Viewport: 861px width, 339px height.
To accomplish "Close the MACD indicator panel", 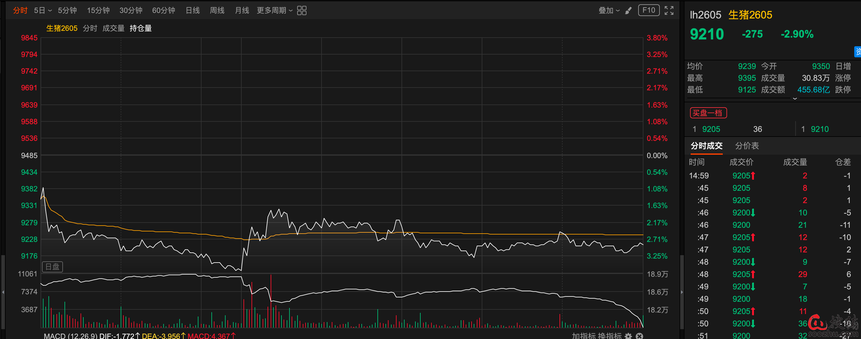I will (x=639, y=336).
